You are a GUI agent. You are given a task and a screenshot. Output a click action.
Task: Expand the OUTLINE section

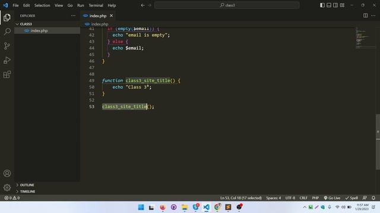47,185
